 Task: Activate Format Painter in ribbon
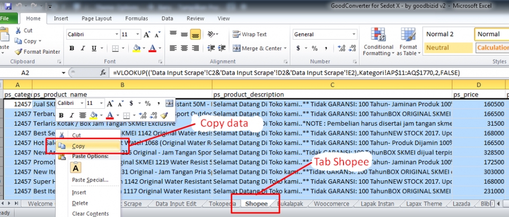tap(38, 51)
